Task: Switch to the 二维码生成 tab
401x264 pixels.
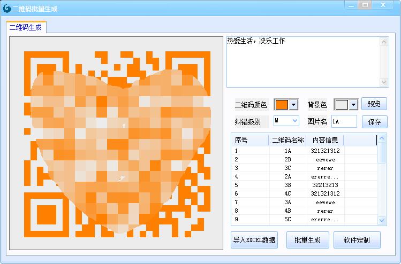Action: (26, 27)
